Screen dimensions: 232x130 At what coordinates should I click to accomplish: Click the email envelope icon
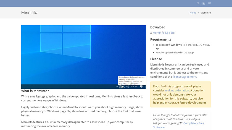(210, 3)
